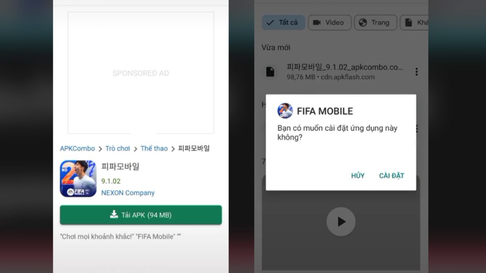
Task: Select the 9.1.02 version text under app title
Action: tap(111, 181)
